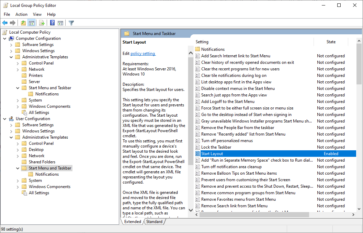Select Network under User Configuration
The height and width of the screenshot is (233, 363).
click(x=37, y=156)
